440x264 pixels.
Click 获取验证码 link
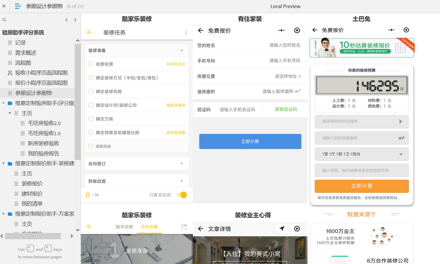[286, 109]
